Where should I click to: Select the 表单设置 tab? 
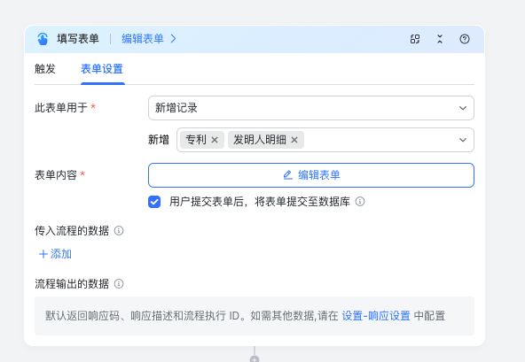click(102, 69)
